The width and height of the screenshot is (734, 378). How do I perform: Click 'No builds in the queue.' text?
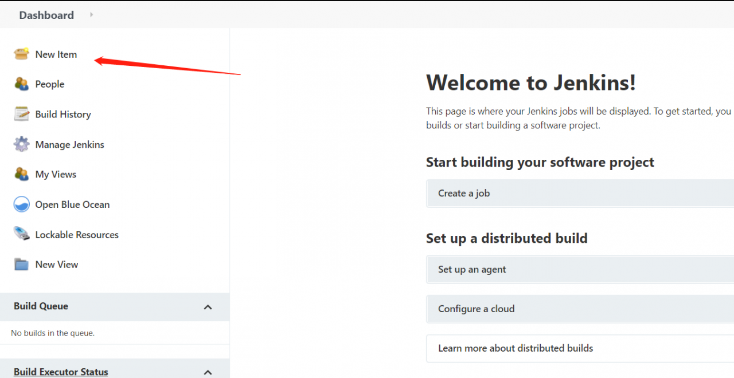coord(53,333)
